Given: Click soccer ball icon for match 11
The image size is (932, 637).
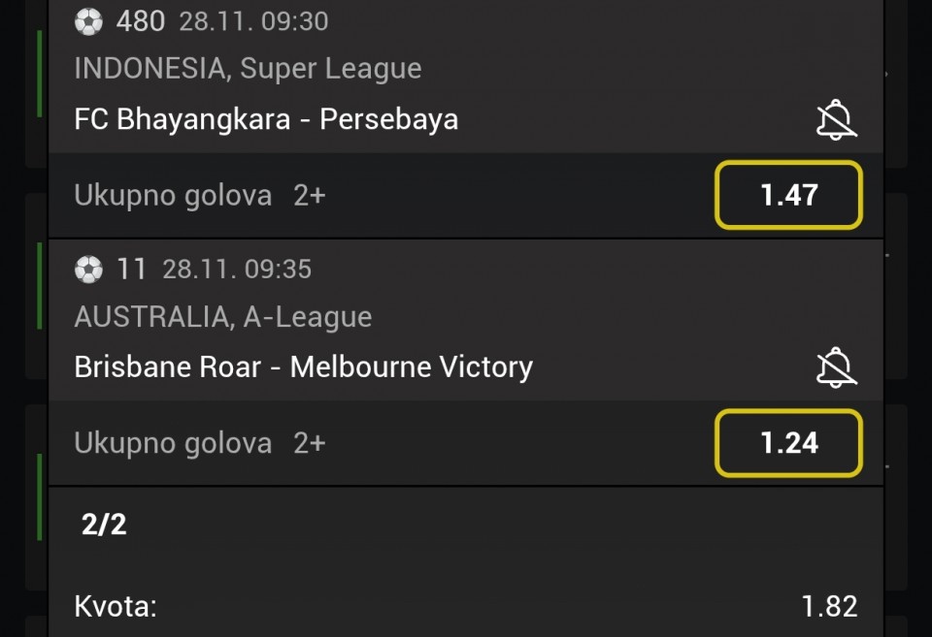Looking at the screenshot, I should click(88, 270).
